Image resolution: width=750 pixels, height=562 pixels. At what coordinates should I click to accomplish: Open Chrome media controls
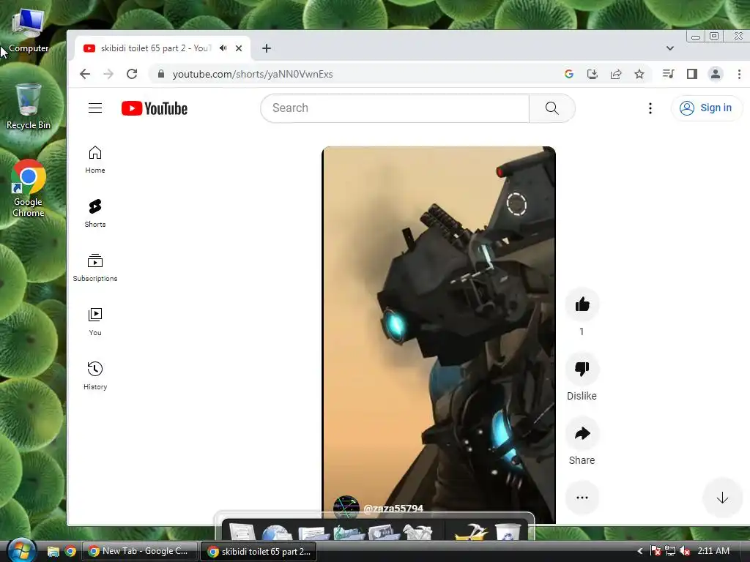[668, 74]
